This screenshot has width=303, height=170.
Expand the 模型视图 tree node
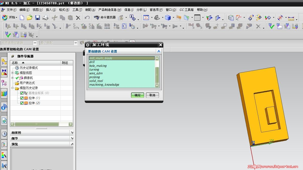click(x=13, y=73)
